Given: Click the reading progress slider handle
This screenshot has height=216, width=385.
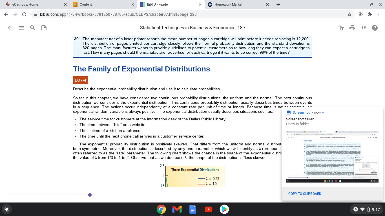Looking at the screenshot, I should (x=90, y=195).
